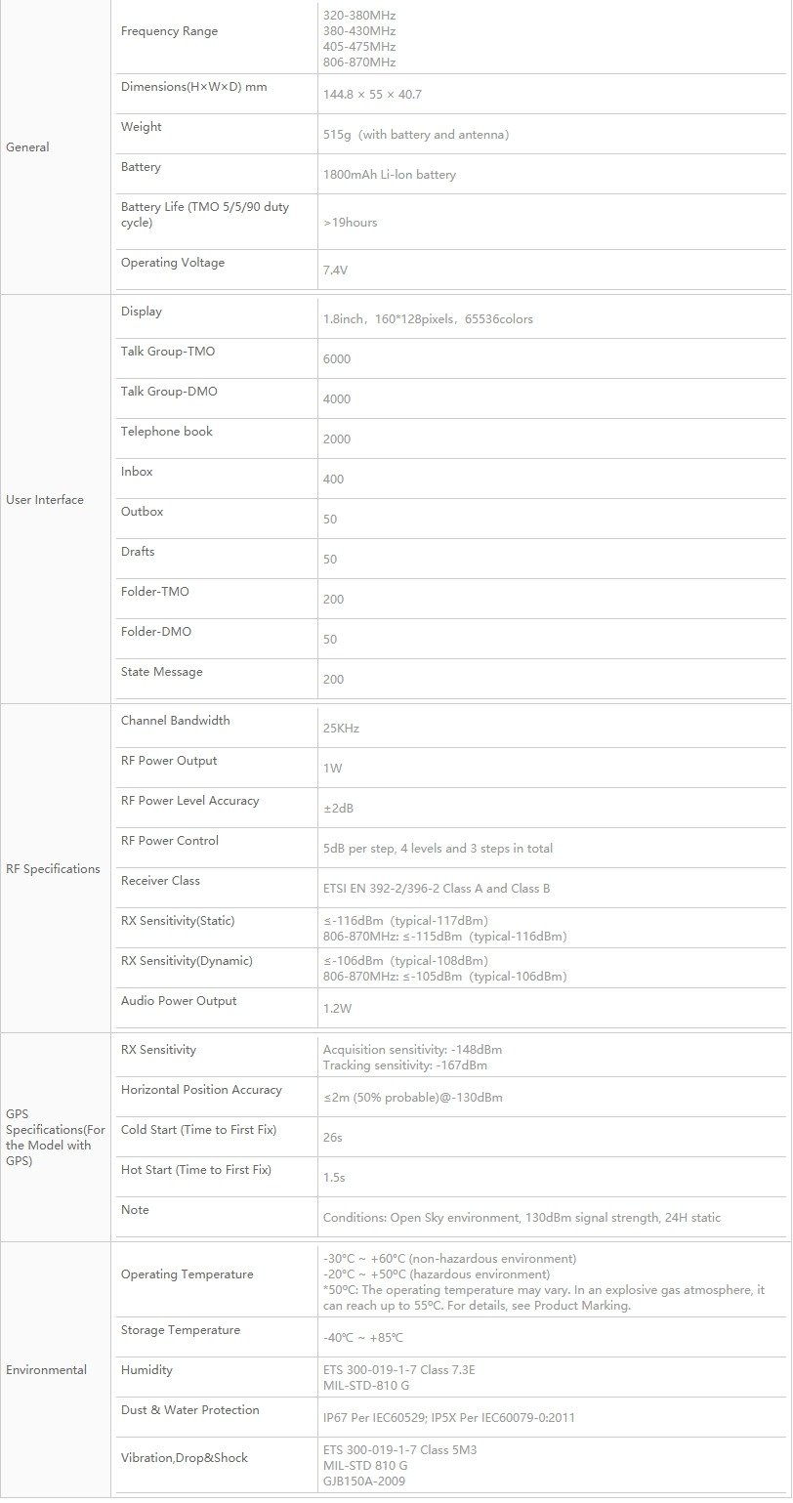Select the Battery Life duty cycle label
The width and height of the screenshot is (793, 1503).
(x=205, y=215)
